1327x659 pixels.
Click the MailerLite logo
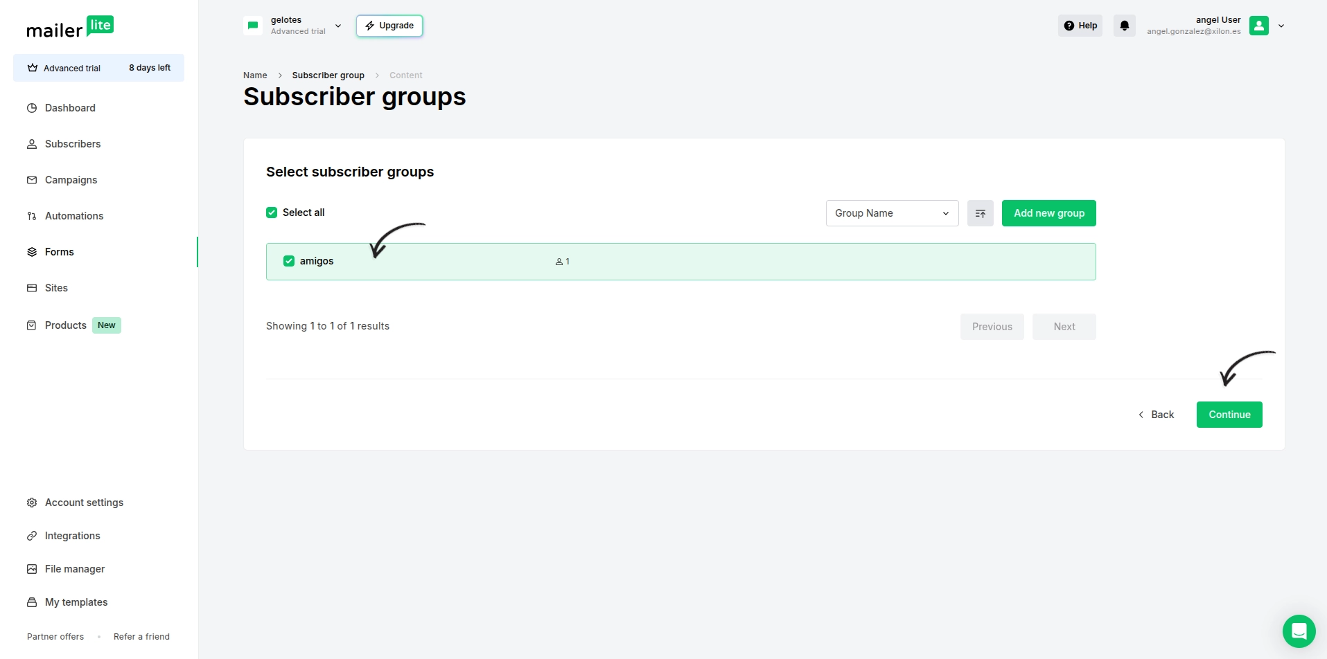[x=70, y=28]
